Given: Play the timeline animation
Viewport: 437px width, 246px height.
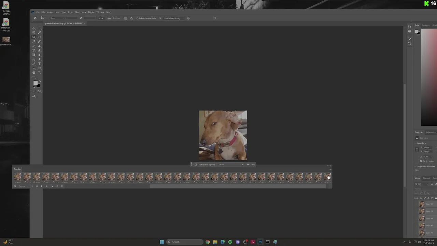Looking at the screenshot, I should tap(42, 186).
